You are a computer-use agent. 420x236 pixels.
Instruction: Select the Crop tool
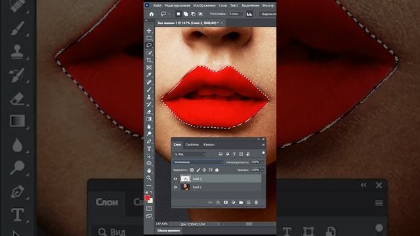[149, 60]
